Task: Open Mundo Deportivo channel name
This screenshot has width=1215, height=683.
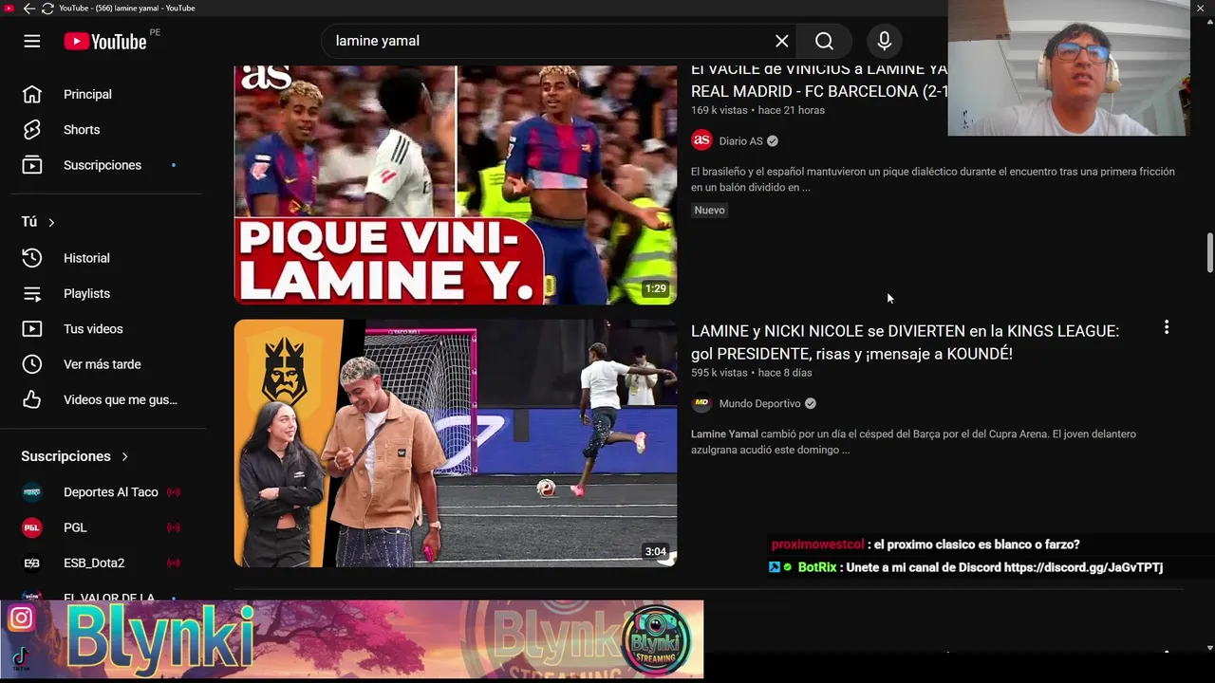Action: [759, 403]
